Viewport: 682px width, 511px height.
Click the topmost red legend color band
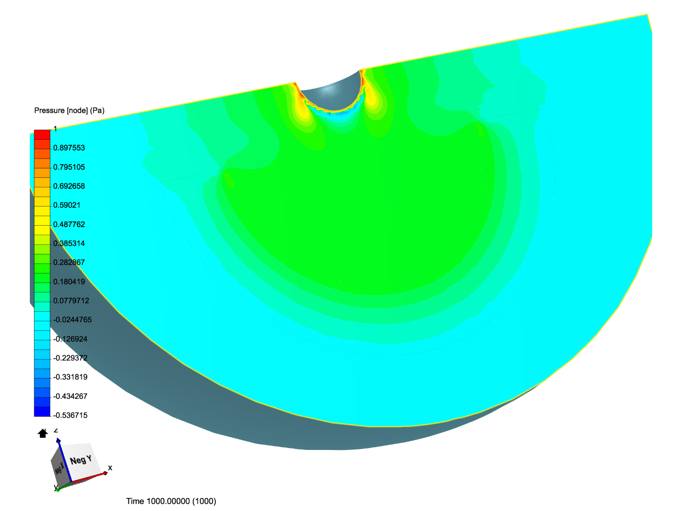pos(42,134)
